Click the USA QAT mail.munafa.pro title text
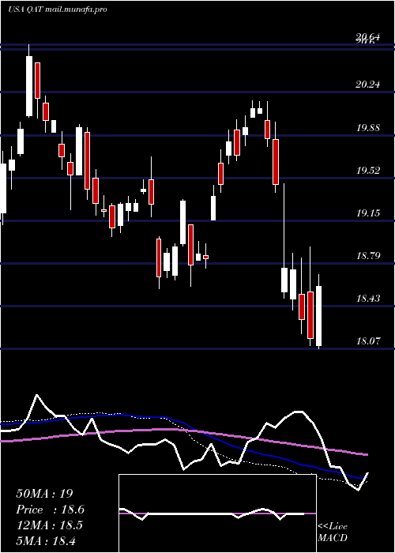The height and width of the screenshot is (553, 395). click(x=57, y=9)
